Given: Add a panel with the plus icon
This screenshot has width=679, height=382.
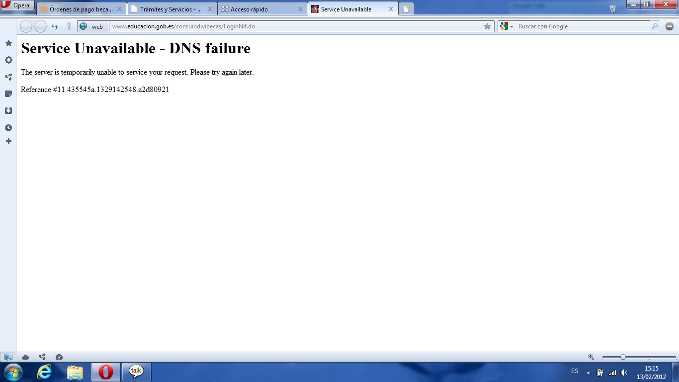Looking at the screenshot, I should click(8, 141).
